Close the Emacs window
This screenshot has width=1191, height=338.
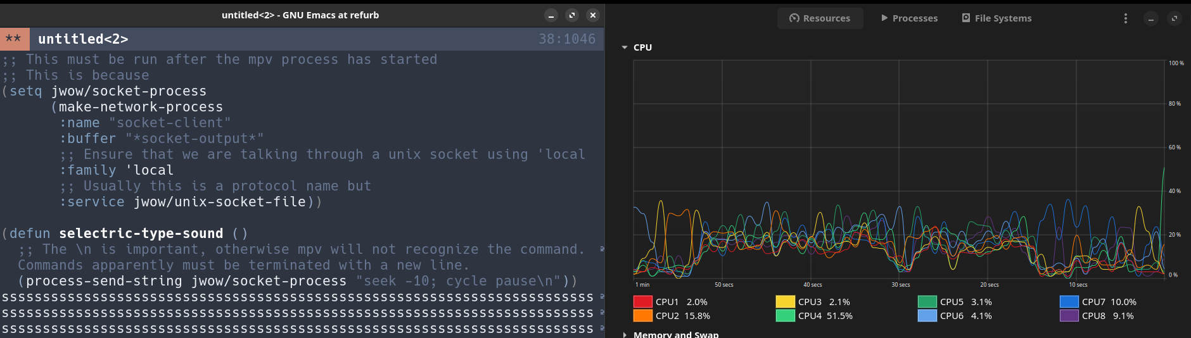(592, 15)
